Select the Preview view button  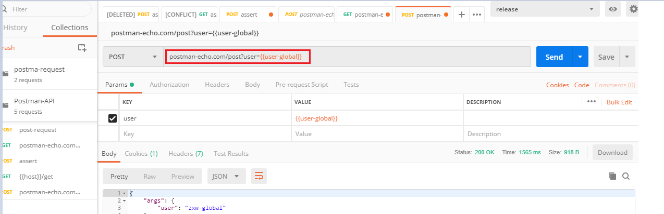[x=183, y=176]
